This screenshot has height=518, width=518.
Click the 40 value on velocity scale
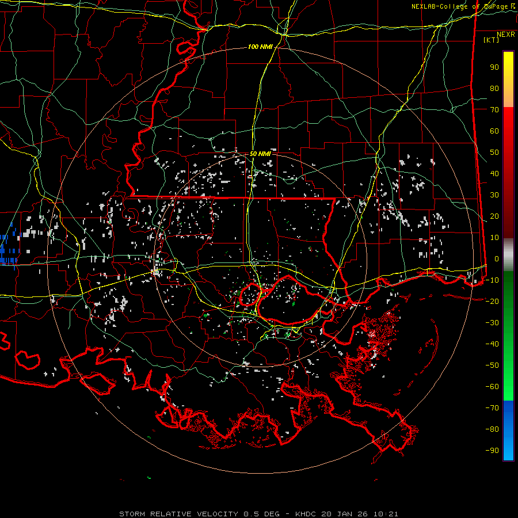point(494,174)
